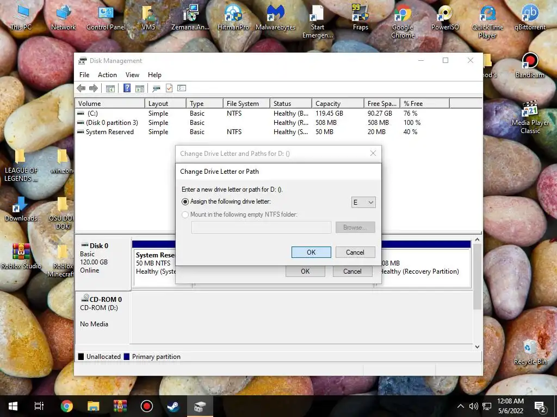This screenshot has height=417, width=557.
Task: Open PowerISO desktop icon
Action: pos(445,17)
